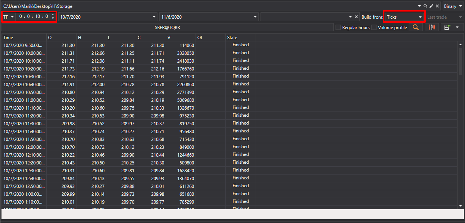This screenshot has width=465, height=223.
Task: Sort by the L column header
Action: point(121,37)
